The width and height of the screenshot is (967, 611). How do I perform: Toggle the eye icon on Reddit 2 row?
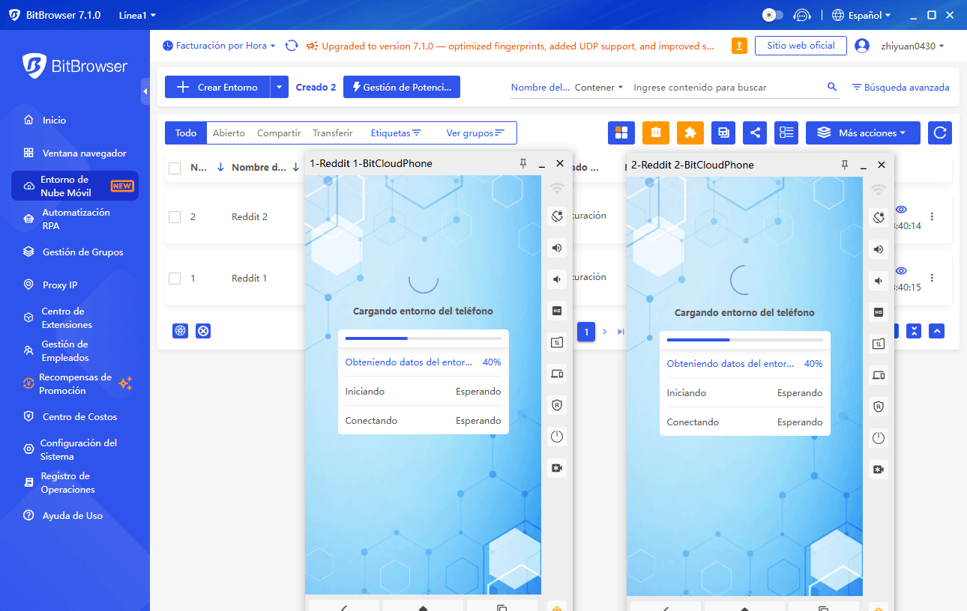[x=901, y=210]
